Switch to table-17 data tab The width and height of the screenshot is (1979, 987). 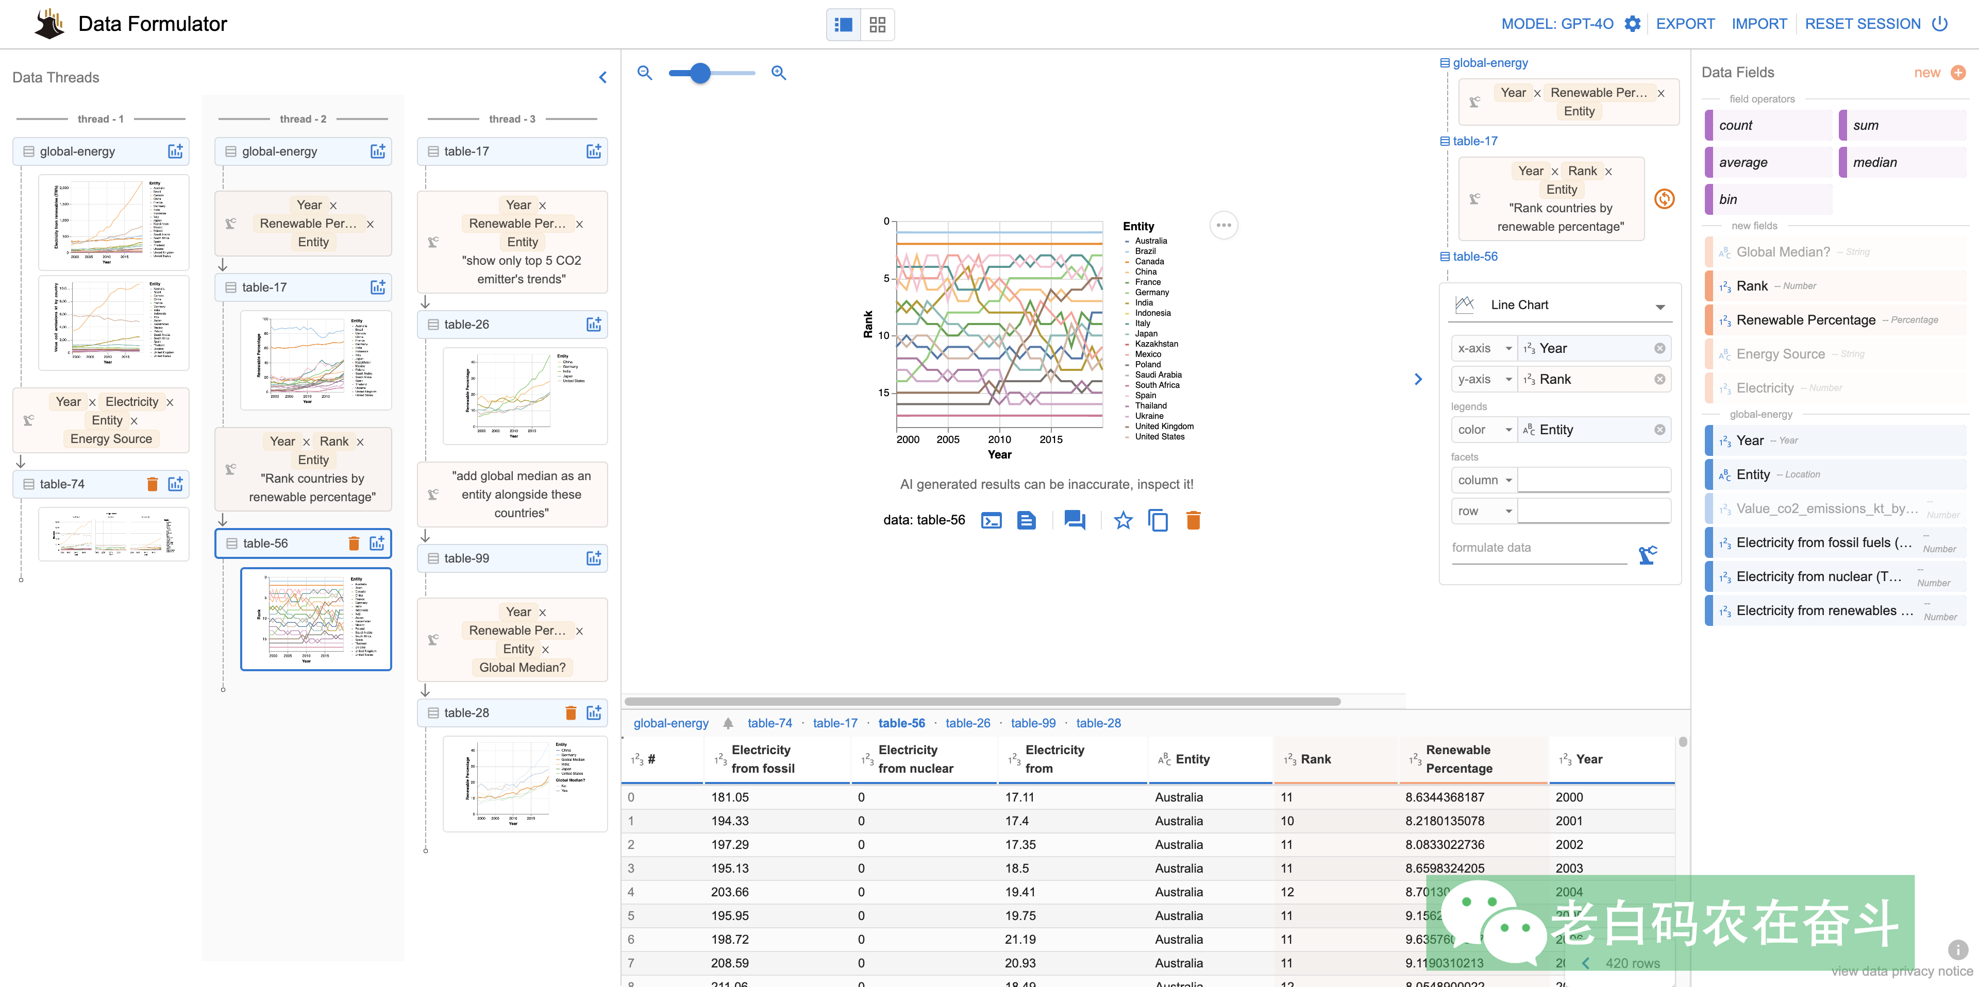point(834,723)
